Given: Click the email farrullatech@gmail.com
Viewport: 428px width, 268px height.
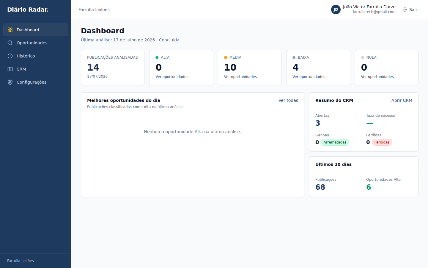Looking at the screenshot, I should 374,12.
